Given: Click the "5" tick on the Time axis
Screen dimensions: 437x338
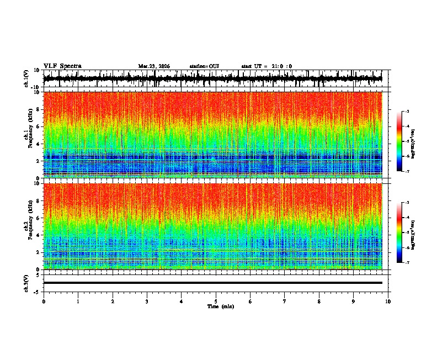Looking at the screenshot, I should click(216, 302).
